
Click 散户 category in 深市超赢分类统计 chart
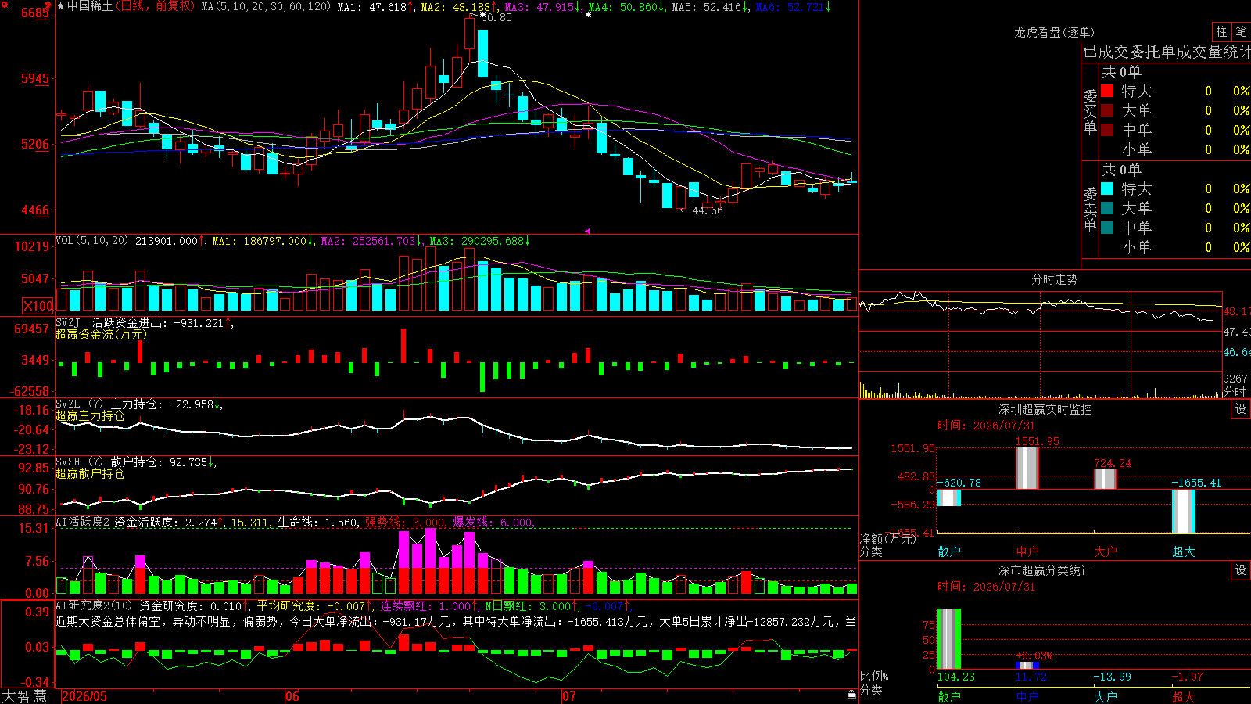pos(949,697)
